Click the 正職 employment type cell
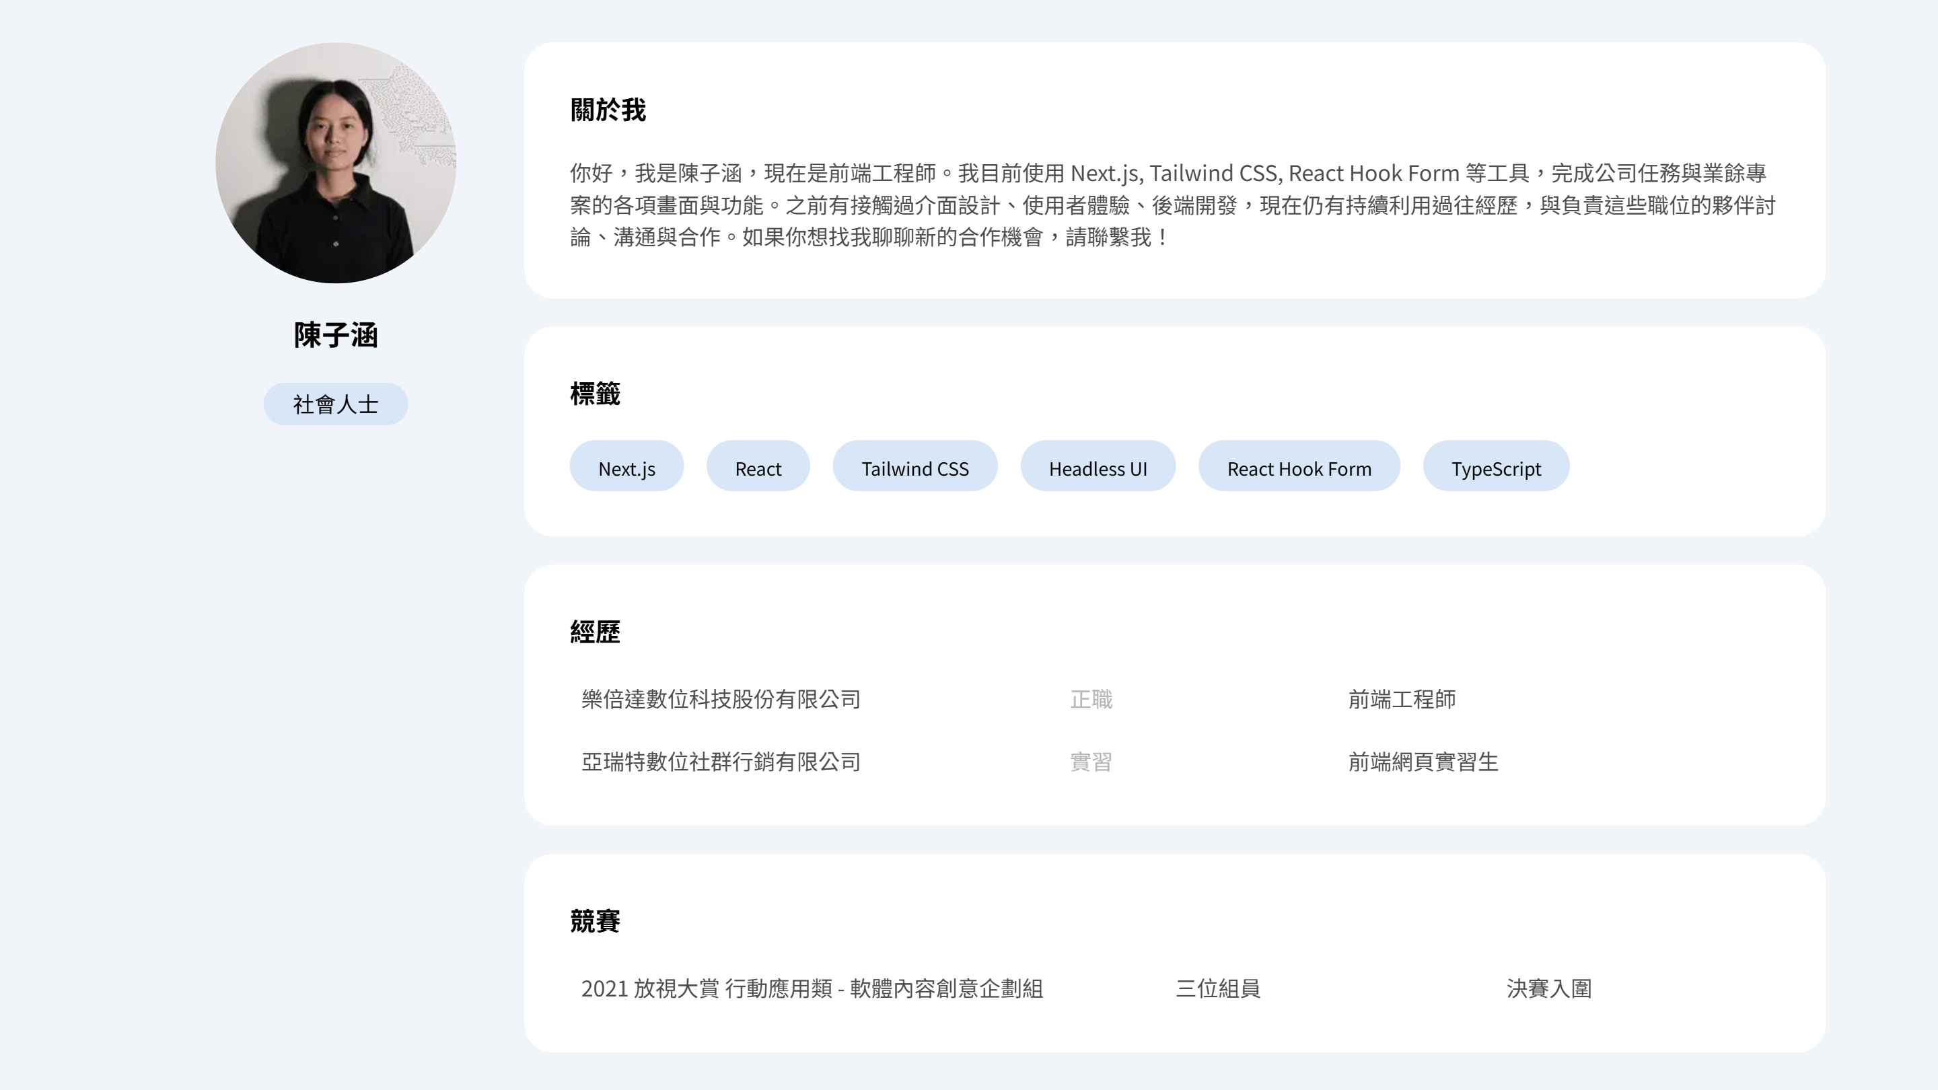The height and width of the screenshot is (1090, 1938). (x=1091, y=700)
